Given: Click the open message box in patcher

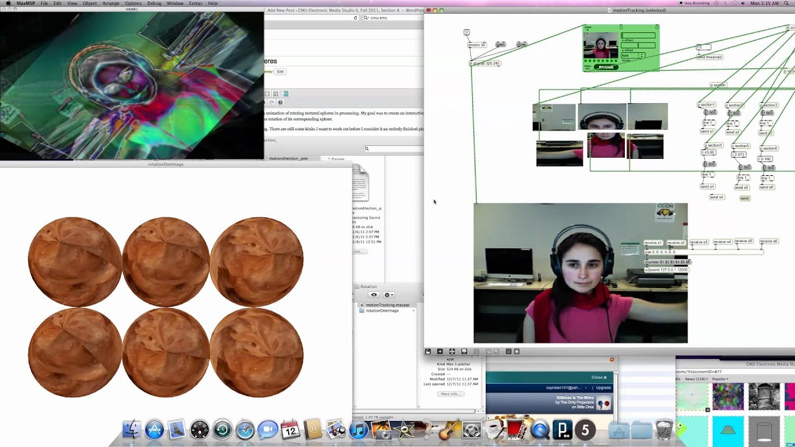Looking at the screenshot, I should 501,45.
